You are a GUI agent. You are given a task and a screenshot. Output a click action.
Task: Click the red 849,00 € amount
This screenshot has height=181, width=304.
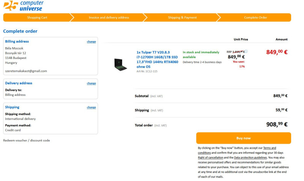point(277,52)
